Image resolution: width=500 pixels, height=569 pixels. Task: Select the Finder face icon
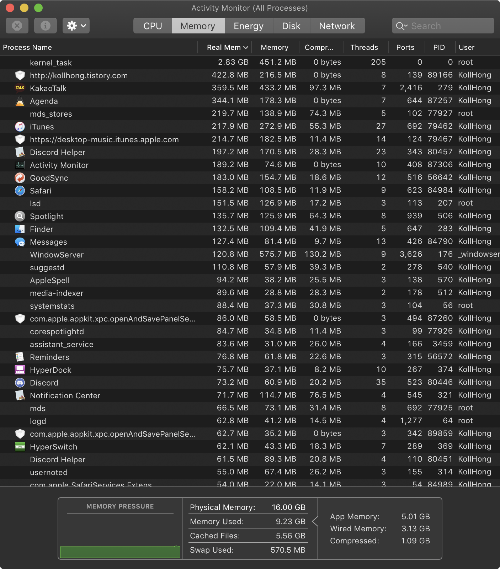[20, 229]
